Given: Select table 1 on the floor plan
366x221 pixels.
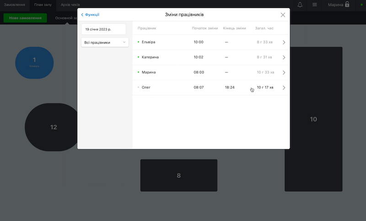Looking at the screenshot, I should click(34, 63).
